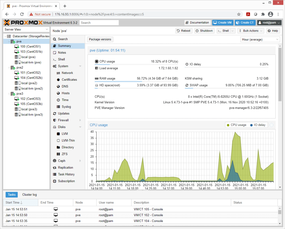Open the Replication page
Image resolution: width=285 pixels, height=229 pixels.
tap(68, 168)
